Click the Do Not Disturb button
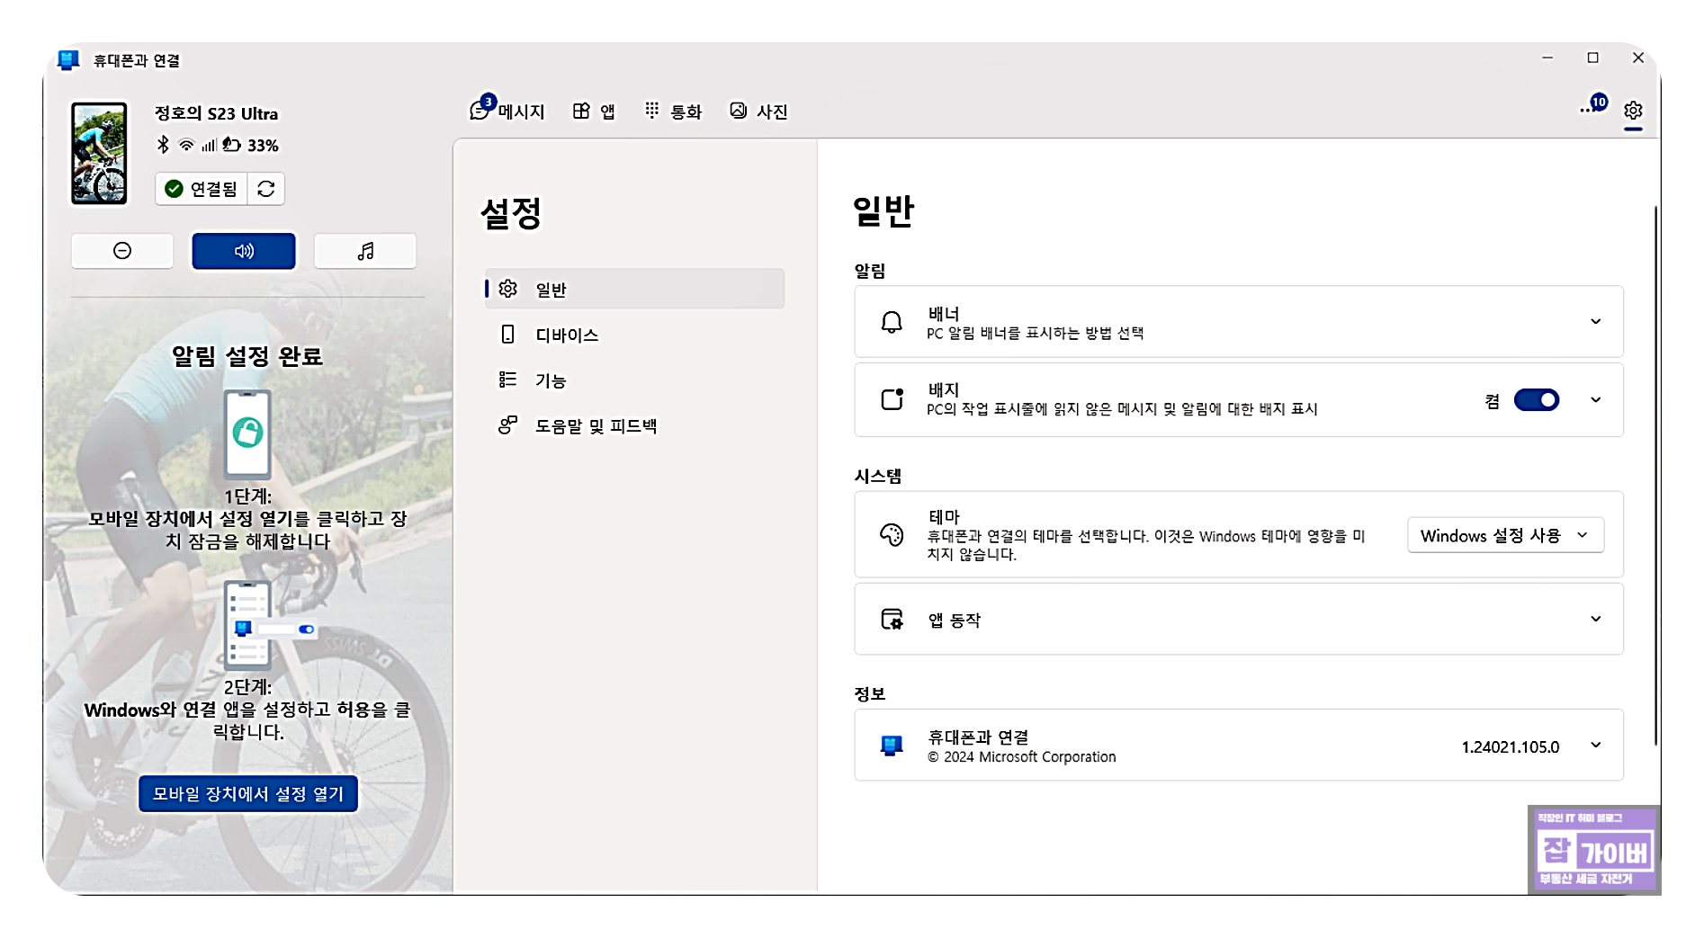1704x938 pixels. tap(122, 251)
